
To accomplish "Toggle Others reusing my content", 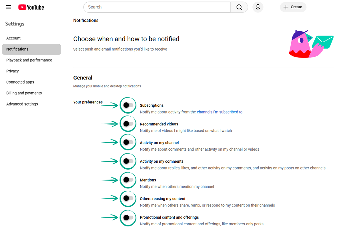I will point(128,198).
